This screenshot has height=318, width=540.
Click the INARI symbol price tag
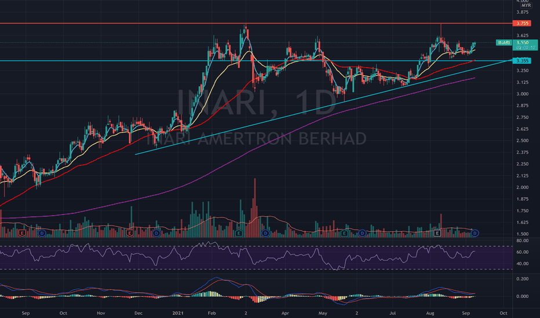click(504, 43)
